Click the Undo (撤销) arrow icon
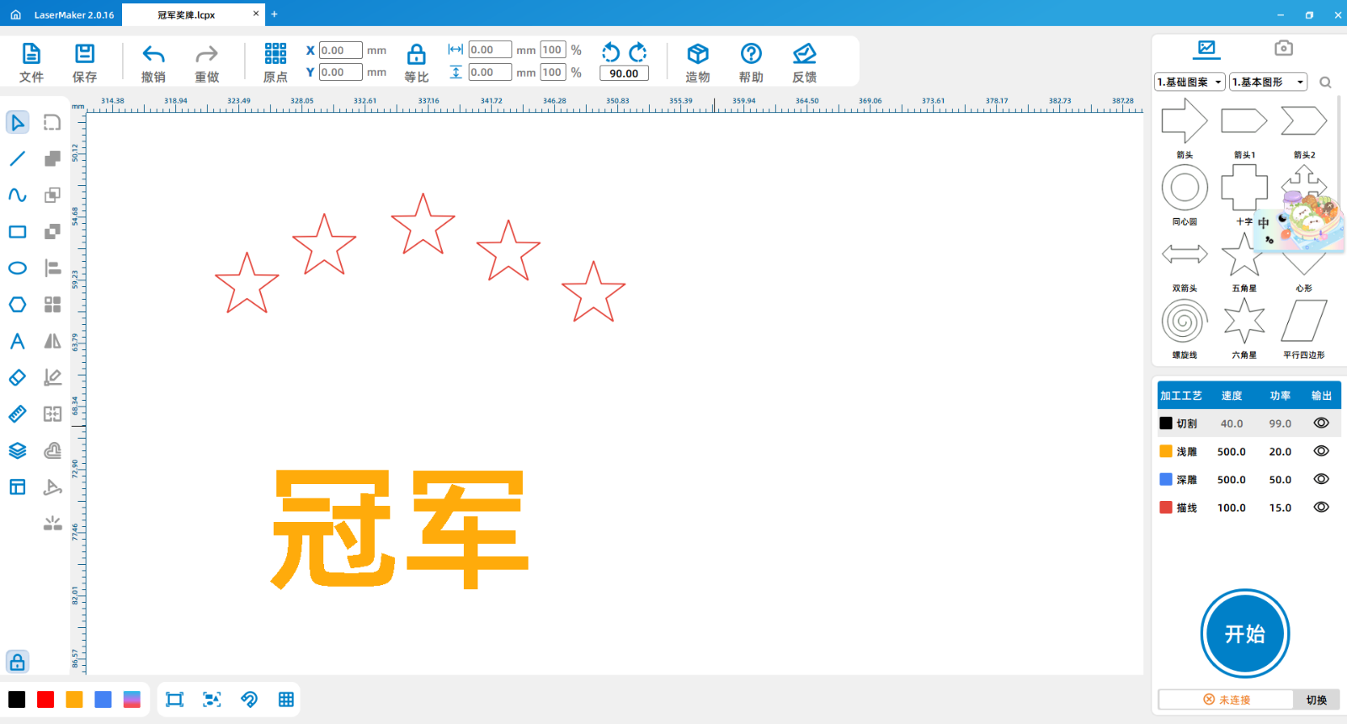The image size is (1347, 724). coord(153,55)
